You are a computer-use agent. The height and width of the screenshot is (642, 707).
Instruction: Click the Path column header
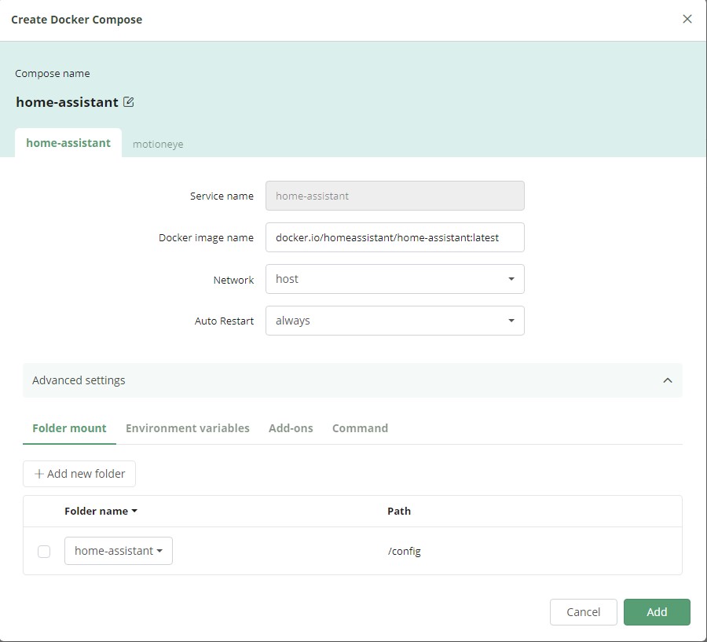[x=399, y=511]
